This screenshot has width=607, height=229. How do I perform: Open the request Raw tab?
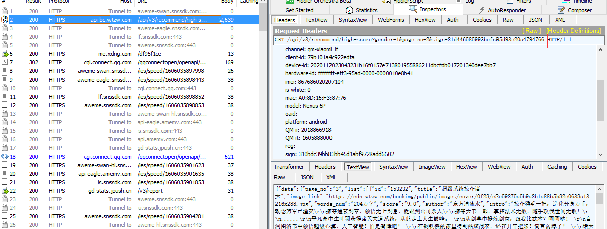pos(508,20)
